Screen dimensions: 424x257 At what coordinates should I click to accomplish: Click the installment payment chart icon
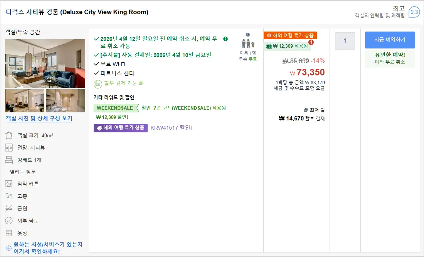98,84
